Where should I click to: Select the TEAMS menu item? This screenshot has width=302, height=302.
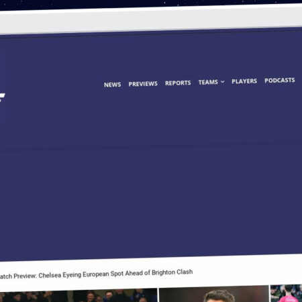tap(208, 82)
